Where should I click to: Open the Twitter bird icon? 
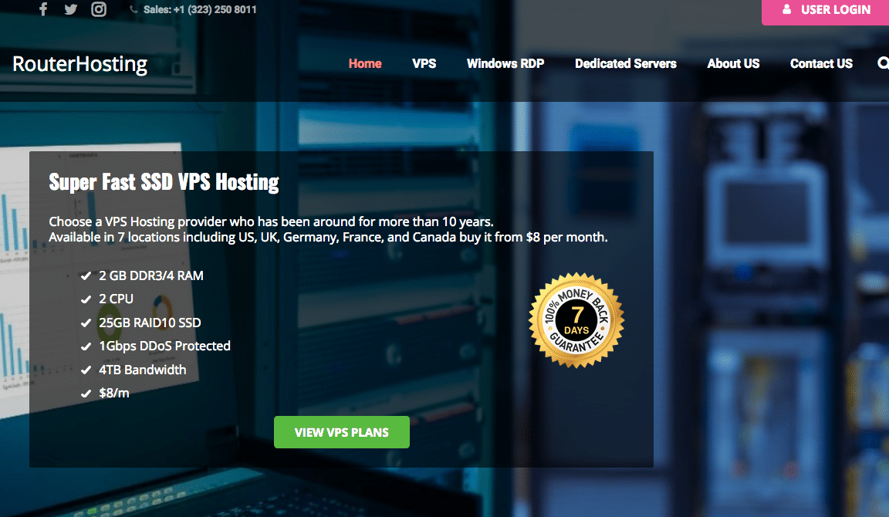click(x=70, y=9)
